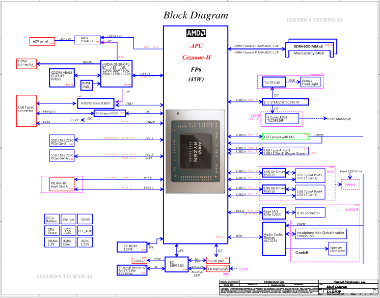Image resolution: width=380 pixels, height=298 pixels.
Task: Select the "DC in Battery" power block
Action: (52, 219)
